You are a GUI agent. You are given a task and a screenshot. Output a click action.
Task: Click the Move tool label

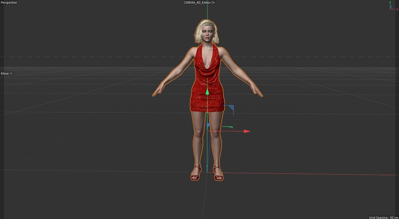(5, 74)
